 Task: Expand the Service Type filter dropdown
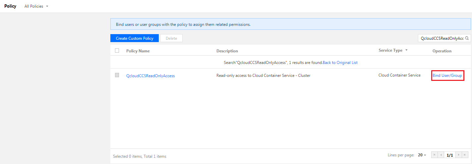(x=393, y=50)
